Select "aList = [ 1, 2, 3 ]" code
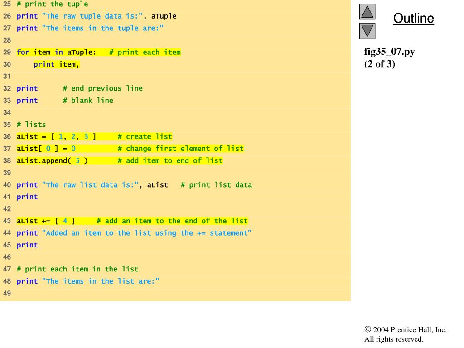464x348 pixels. (56, 137)
